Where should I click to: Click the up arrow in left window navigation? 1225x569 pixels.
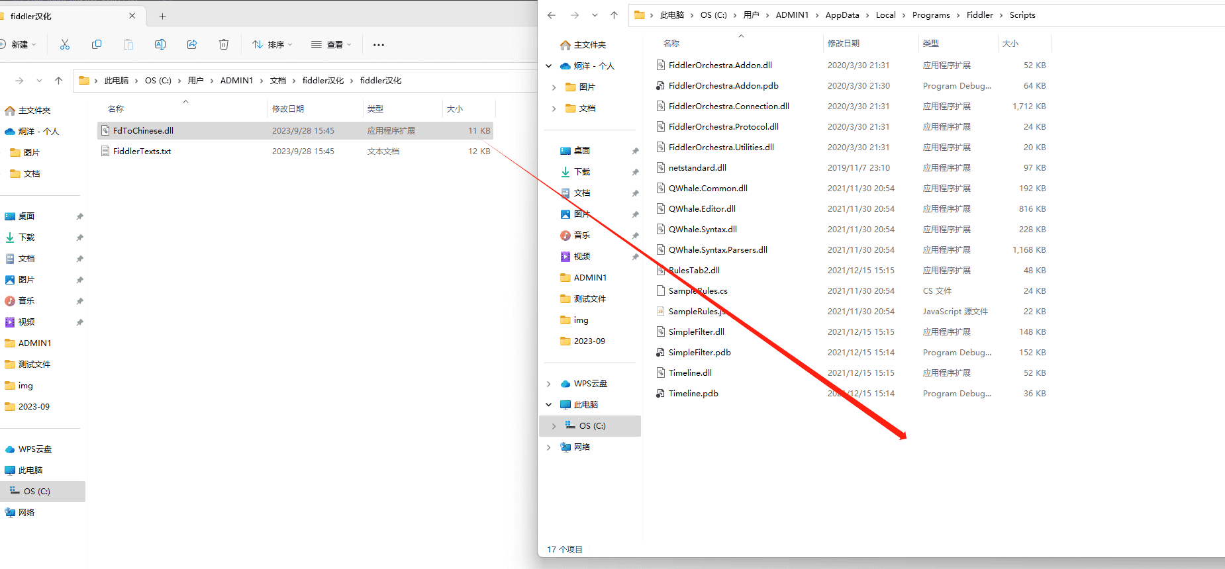[x=58, y=81]
